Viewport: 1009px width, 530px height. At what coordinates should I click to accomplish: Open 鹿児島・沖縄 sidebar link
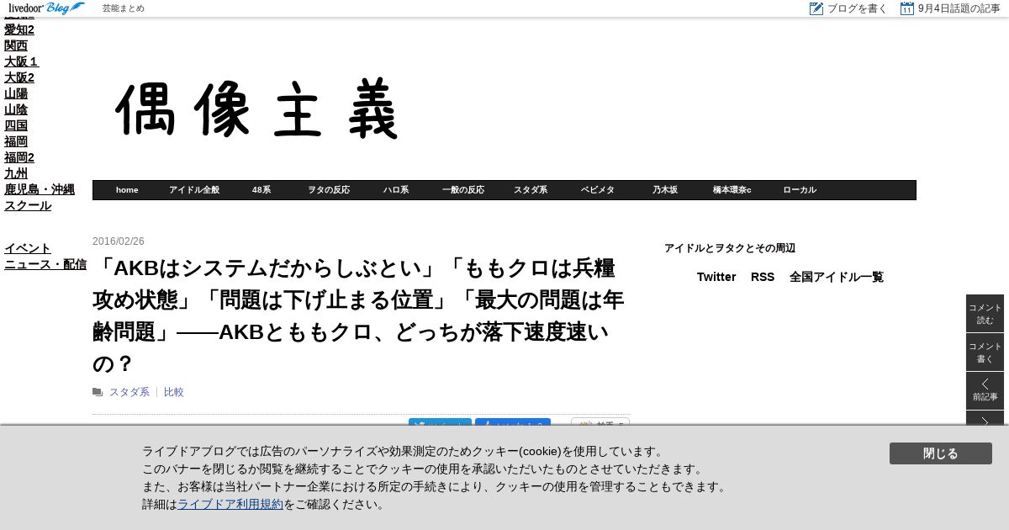(40, 189)
